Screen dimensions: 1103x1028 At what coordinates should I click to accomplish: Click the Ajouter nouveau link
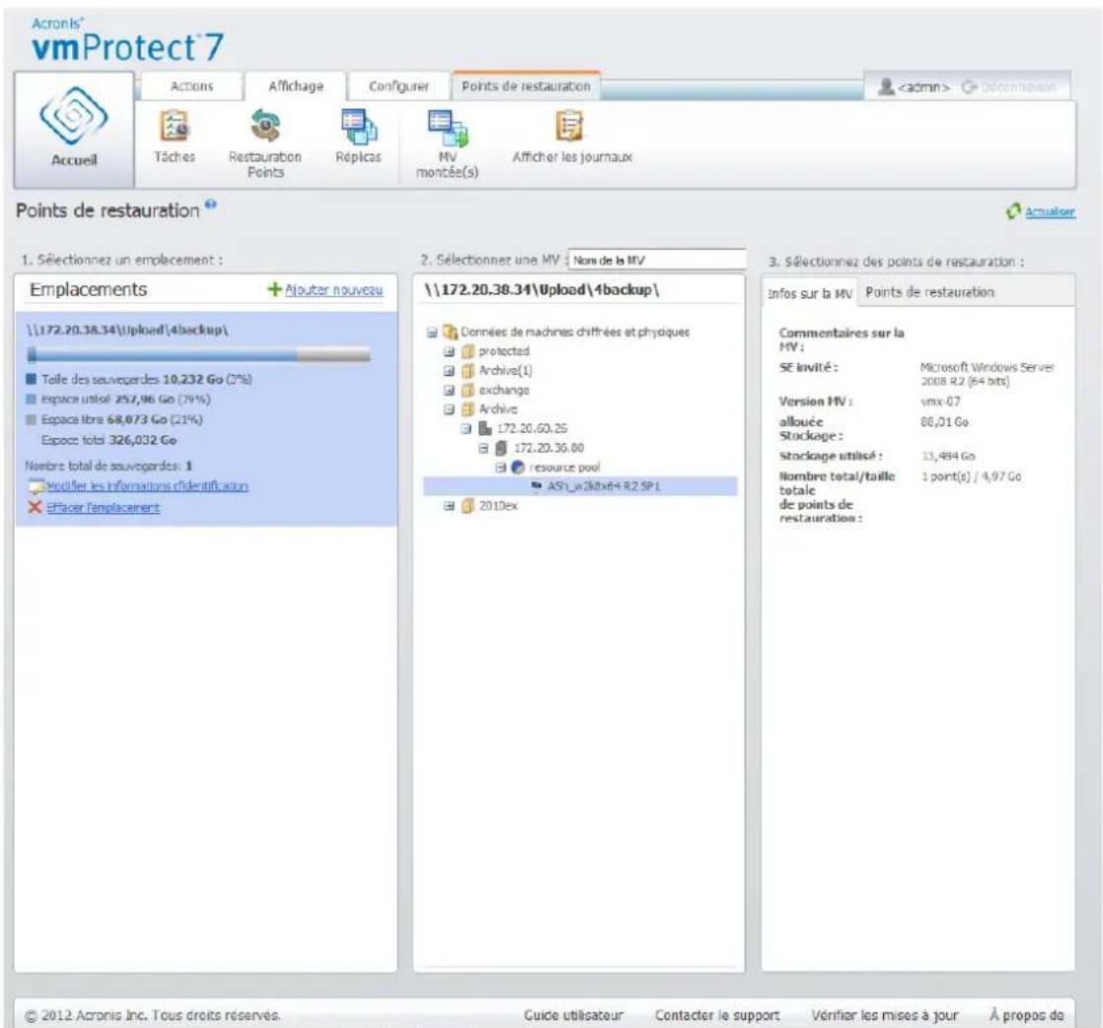(333, 290)
